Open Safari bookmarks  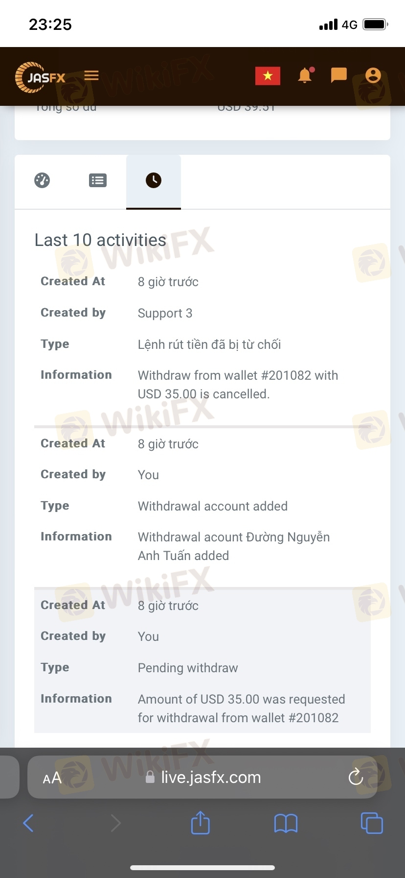286,823
